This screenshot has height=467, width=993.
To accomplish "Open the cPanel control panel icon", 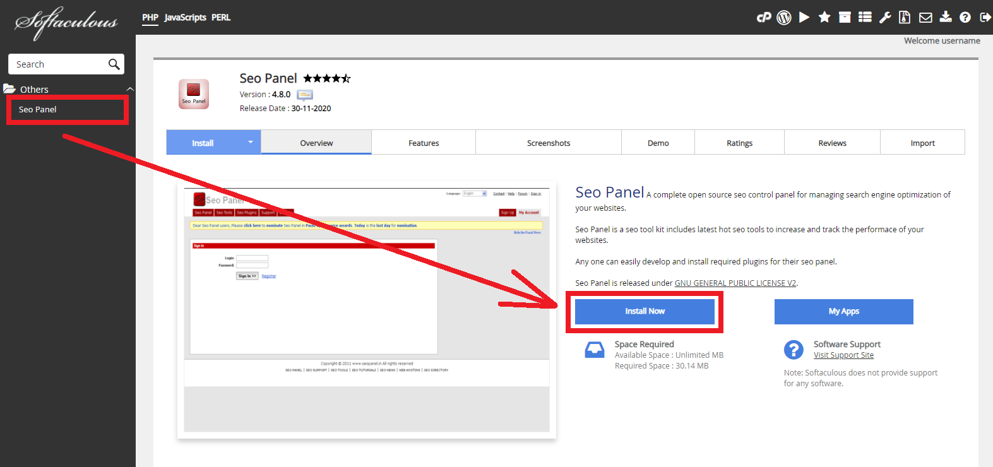I will [x=764, y=18].
